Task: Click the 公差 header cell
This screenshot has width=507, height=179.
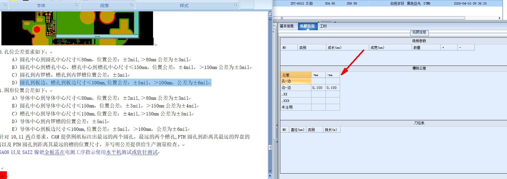Action: click(296, 75)
